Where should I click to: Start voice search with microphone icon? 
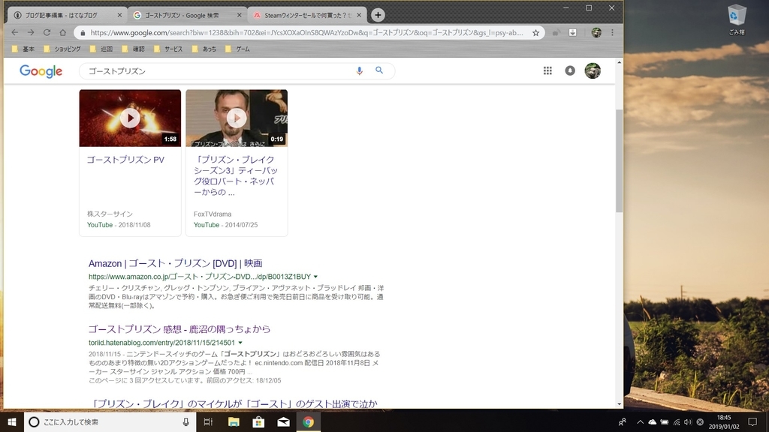(x=360, y=70)
